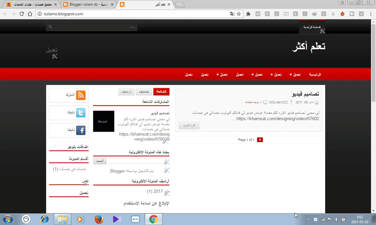This screenshot has height=225, width=376.
Task: Click الرئيسية in the red navigation bar
Action: [315, 75]
